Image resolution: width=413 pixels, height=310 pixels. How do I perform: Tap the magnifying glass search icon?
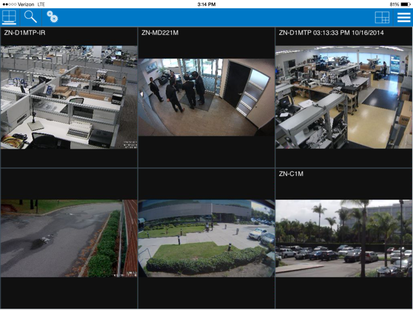tap(30, 17)
